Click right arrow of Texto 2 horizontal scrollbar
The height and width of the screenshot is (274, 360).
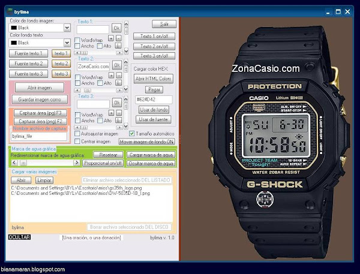(119, 90)
